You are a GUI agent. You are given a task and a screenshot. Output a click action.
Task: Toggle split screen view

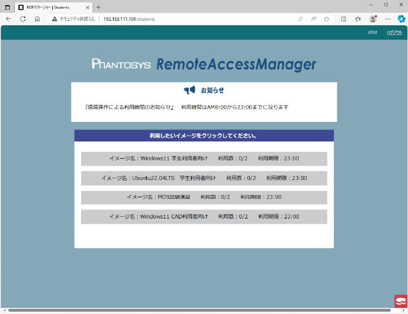pos(344,19)
